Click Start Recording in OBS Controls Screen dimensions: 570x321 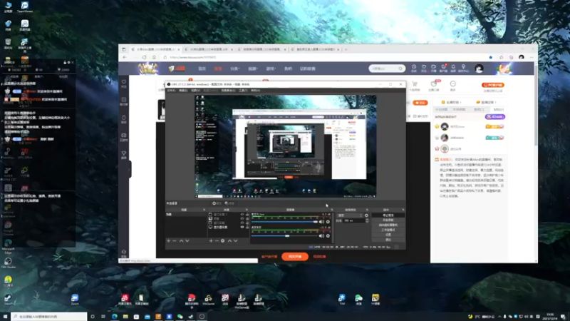(388, 220)
